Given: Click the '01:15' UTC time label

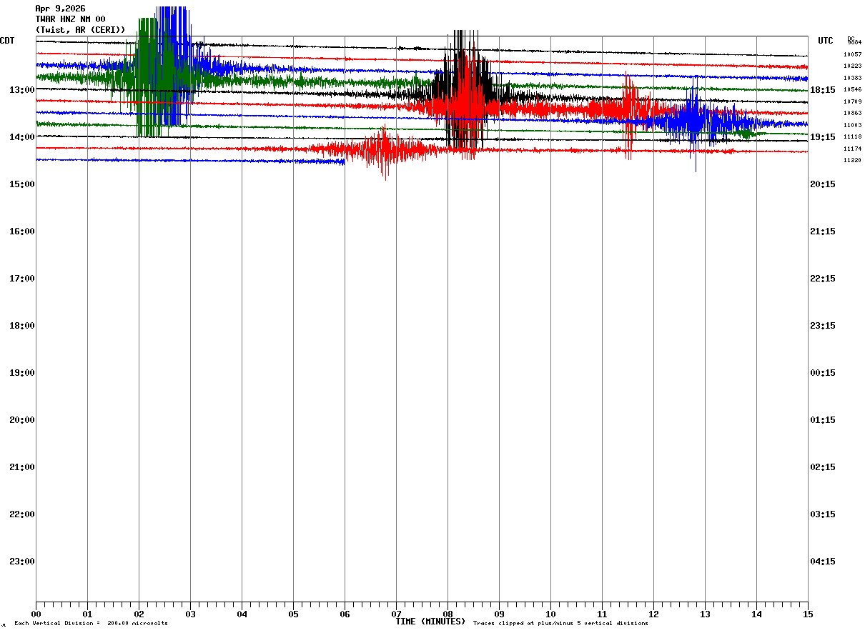Looking at the screenshot, I should pyautogui.click(x=823, y=419).
